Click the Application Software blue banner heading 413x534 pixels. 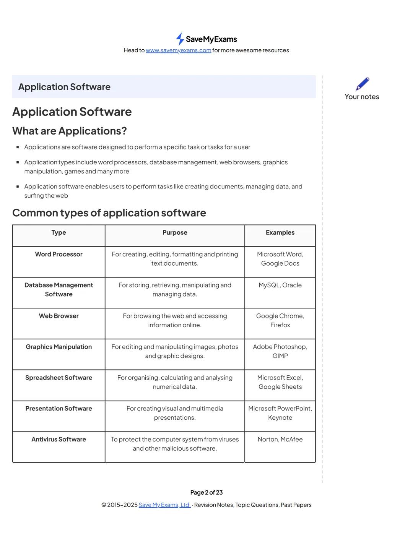pyautogui.click(x=64, y=87)
